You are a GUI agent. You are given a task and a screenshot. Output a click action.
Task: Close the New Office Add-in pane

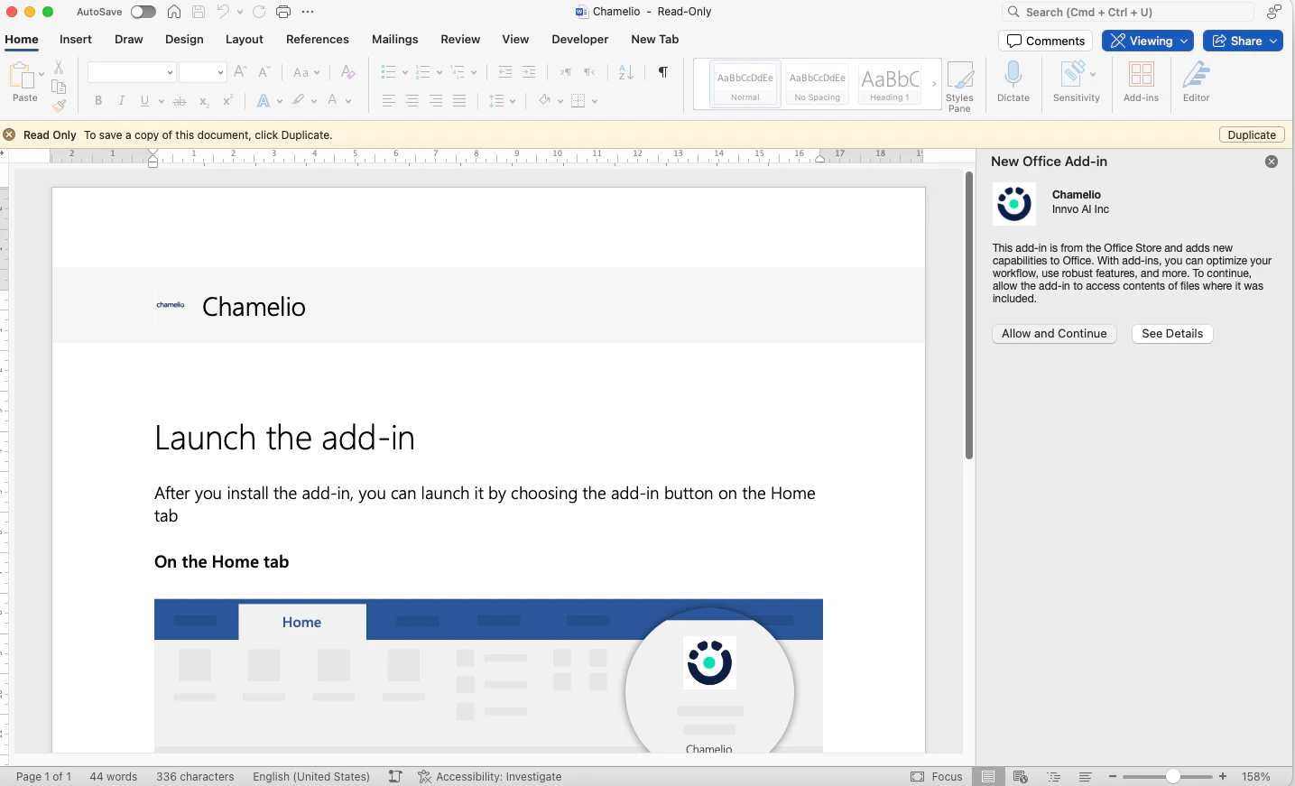[1272, 162]
